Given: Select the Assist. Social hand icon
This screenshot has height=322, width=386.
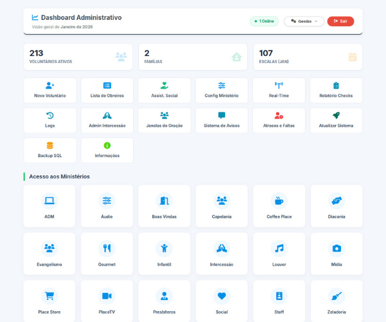Looking at the screenshot, I should click(164, 85).
